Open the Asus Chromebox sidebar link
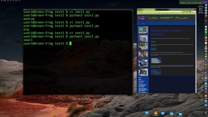Screen dimensions: 208x117 pyautogui.click(x=143, y=92)
